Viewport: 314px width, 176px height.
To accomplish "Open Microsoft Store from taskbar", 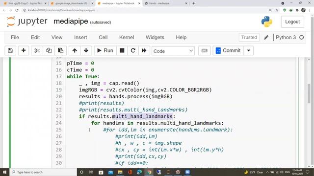I will pos(101,172).
